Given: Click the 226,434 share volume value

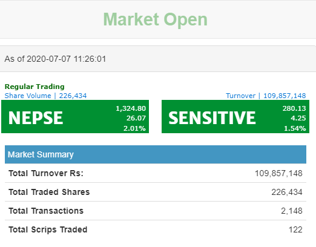Looking at the screenshot, I should point(73,96).
